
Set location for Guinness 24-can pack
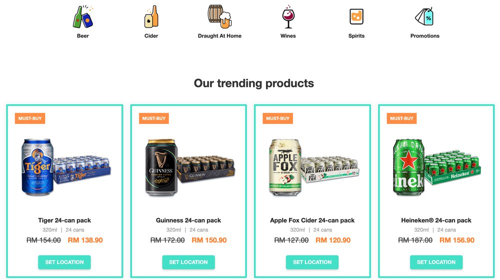(188, 262)
